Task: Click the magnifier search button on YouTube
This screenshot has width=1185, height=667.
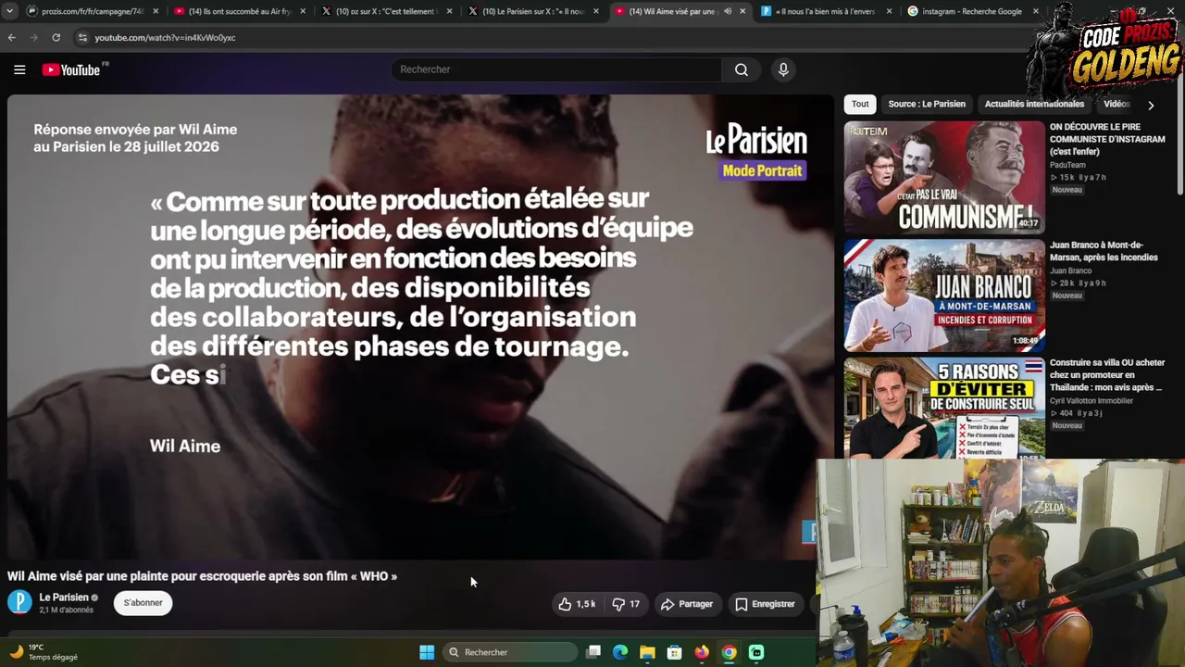Action: [742, 69]
